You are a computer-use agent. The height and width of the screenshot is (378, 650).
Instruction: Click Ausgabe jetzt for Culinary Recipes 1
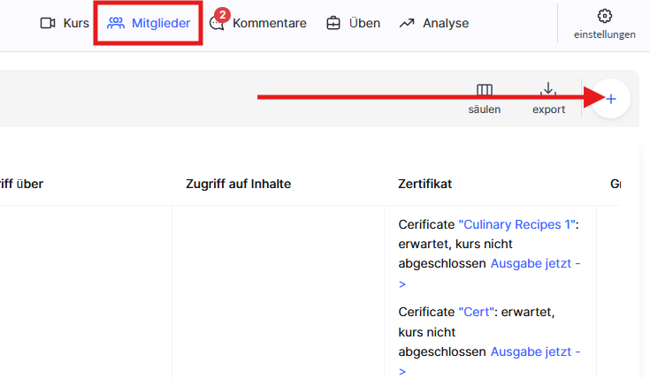point(536,263)
